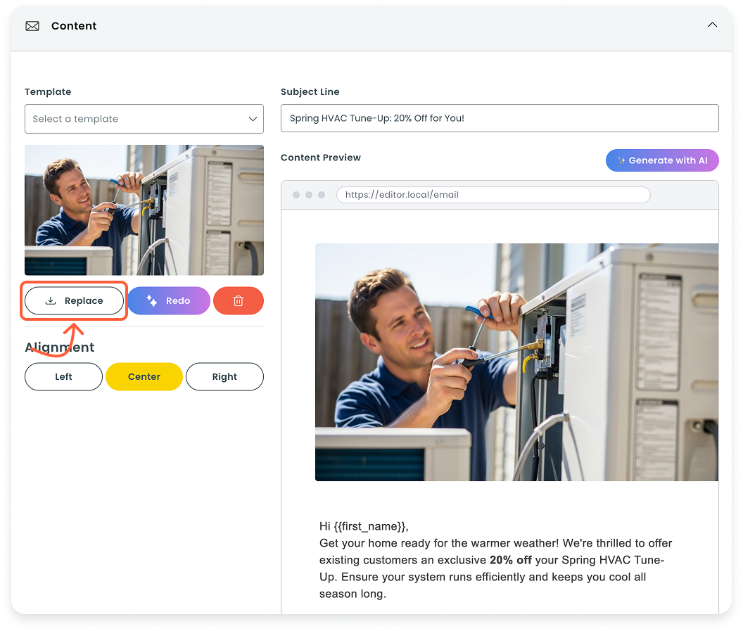Click the Template dropdown's down arrow
This screenshot has height=631, width=743.
point(253,119)
